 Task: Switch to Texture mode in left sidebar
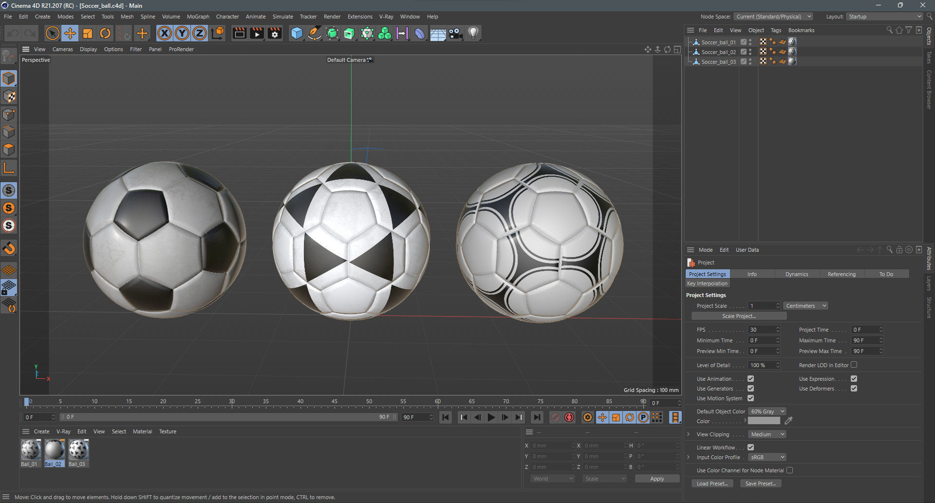tap(9, 96)
